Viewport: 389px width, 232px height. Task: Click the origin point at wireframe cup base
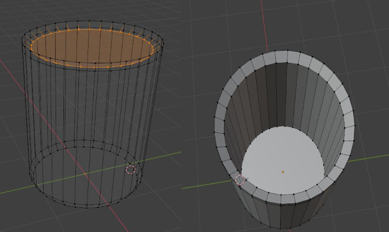pos(85,173)
